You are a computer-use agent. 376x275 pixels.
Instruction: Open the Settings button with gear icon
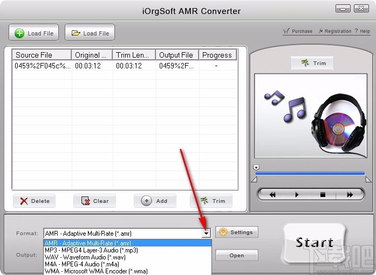point(237,232)
